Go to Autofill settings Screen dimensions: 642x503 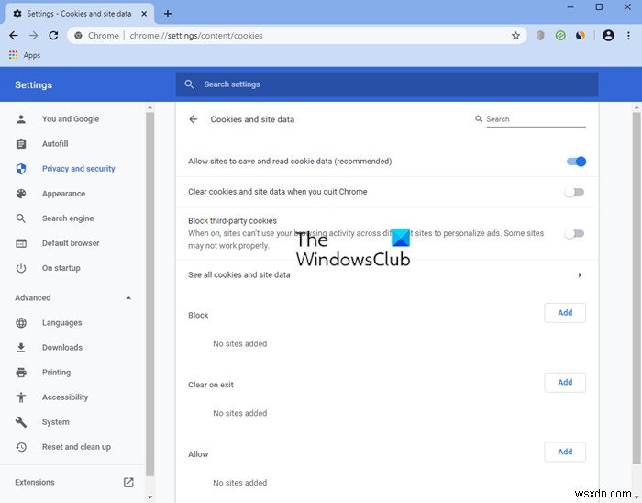55,144
